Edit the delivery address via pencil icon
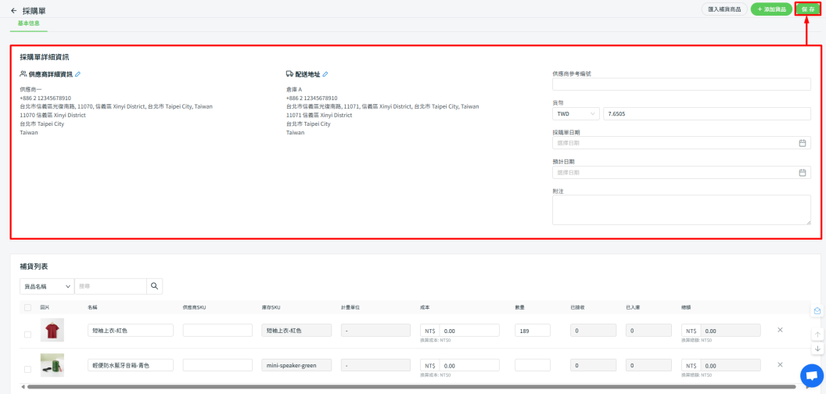Screen dimensions: 826x394 pyautogui.click(x=325, y=74)
